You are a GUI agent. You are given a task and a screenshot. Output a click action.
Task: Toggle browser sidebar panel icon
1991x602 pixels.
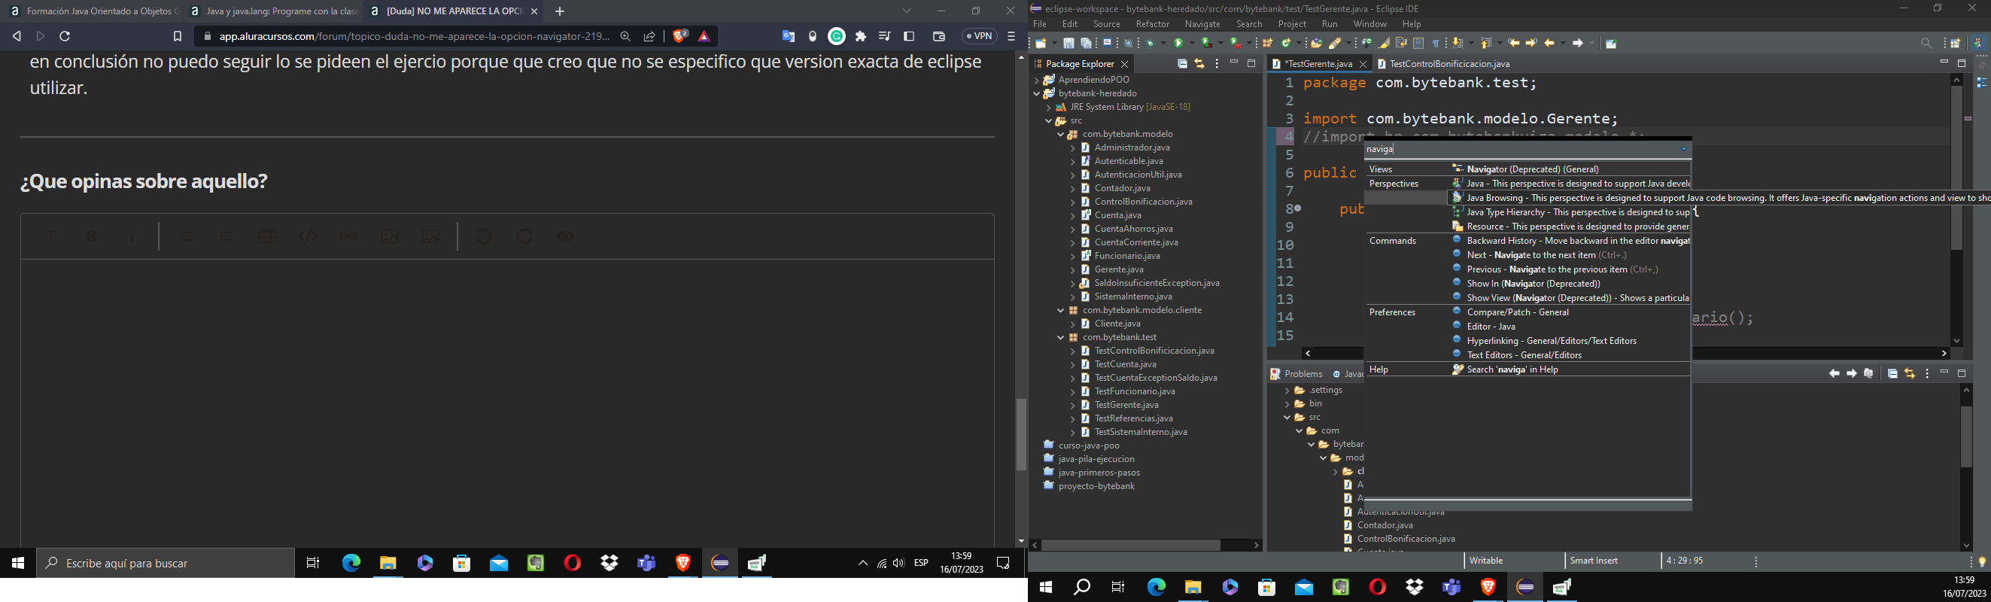[910, 36]
